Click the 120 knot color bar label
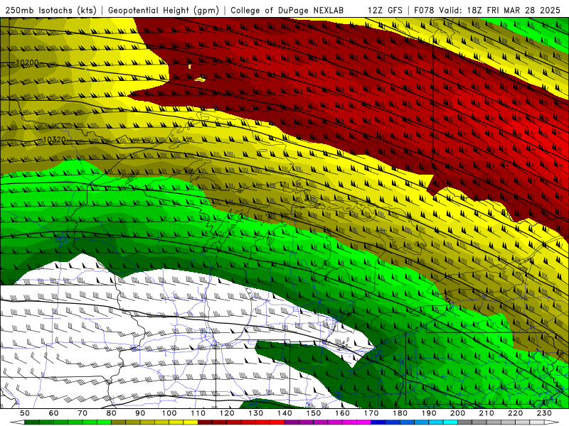This screenshot has width=569, height=426. 227,413
